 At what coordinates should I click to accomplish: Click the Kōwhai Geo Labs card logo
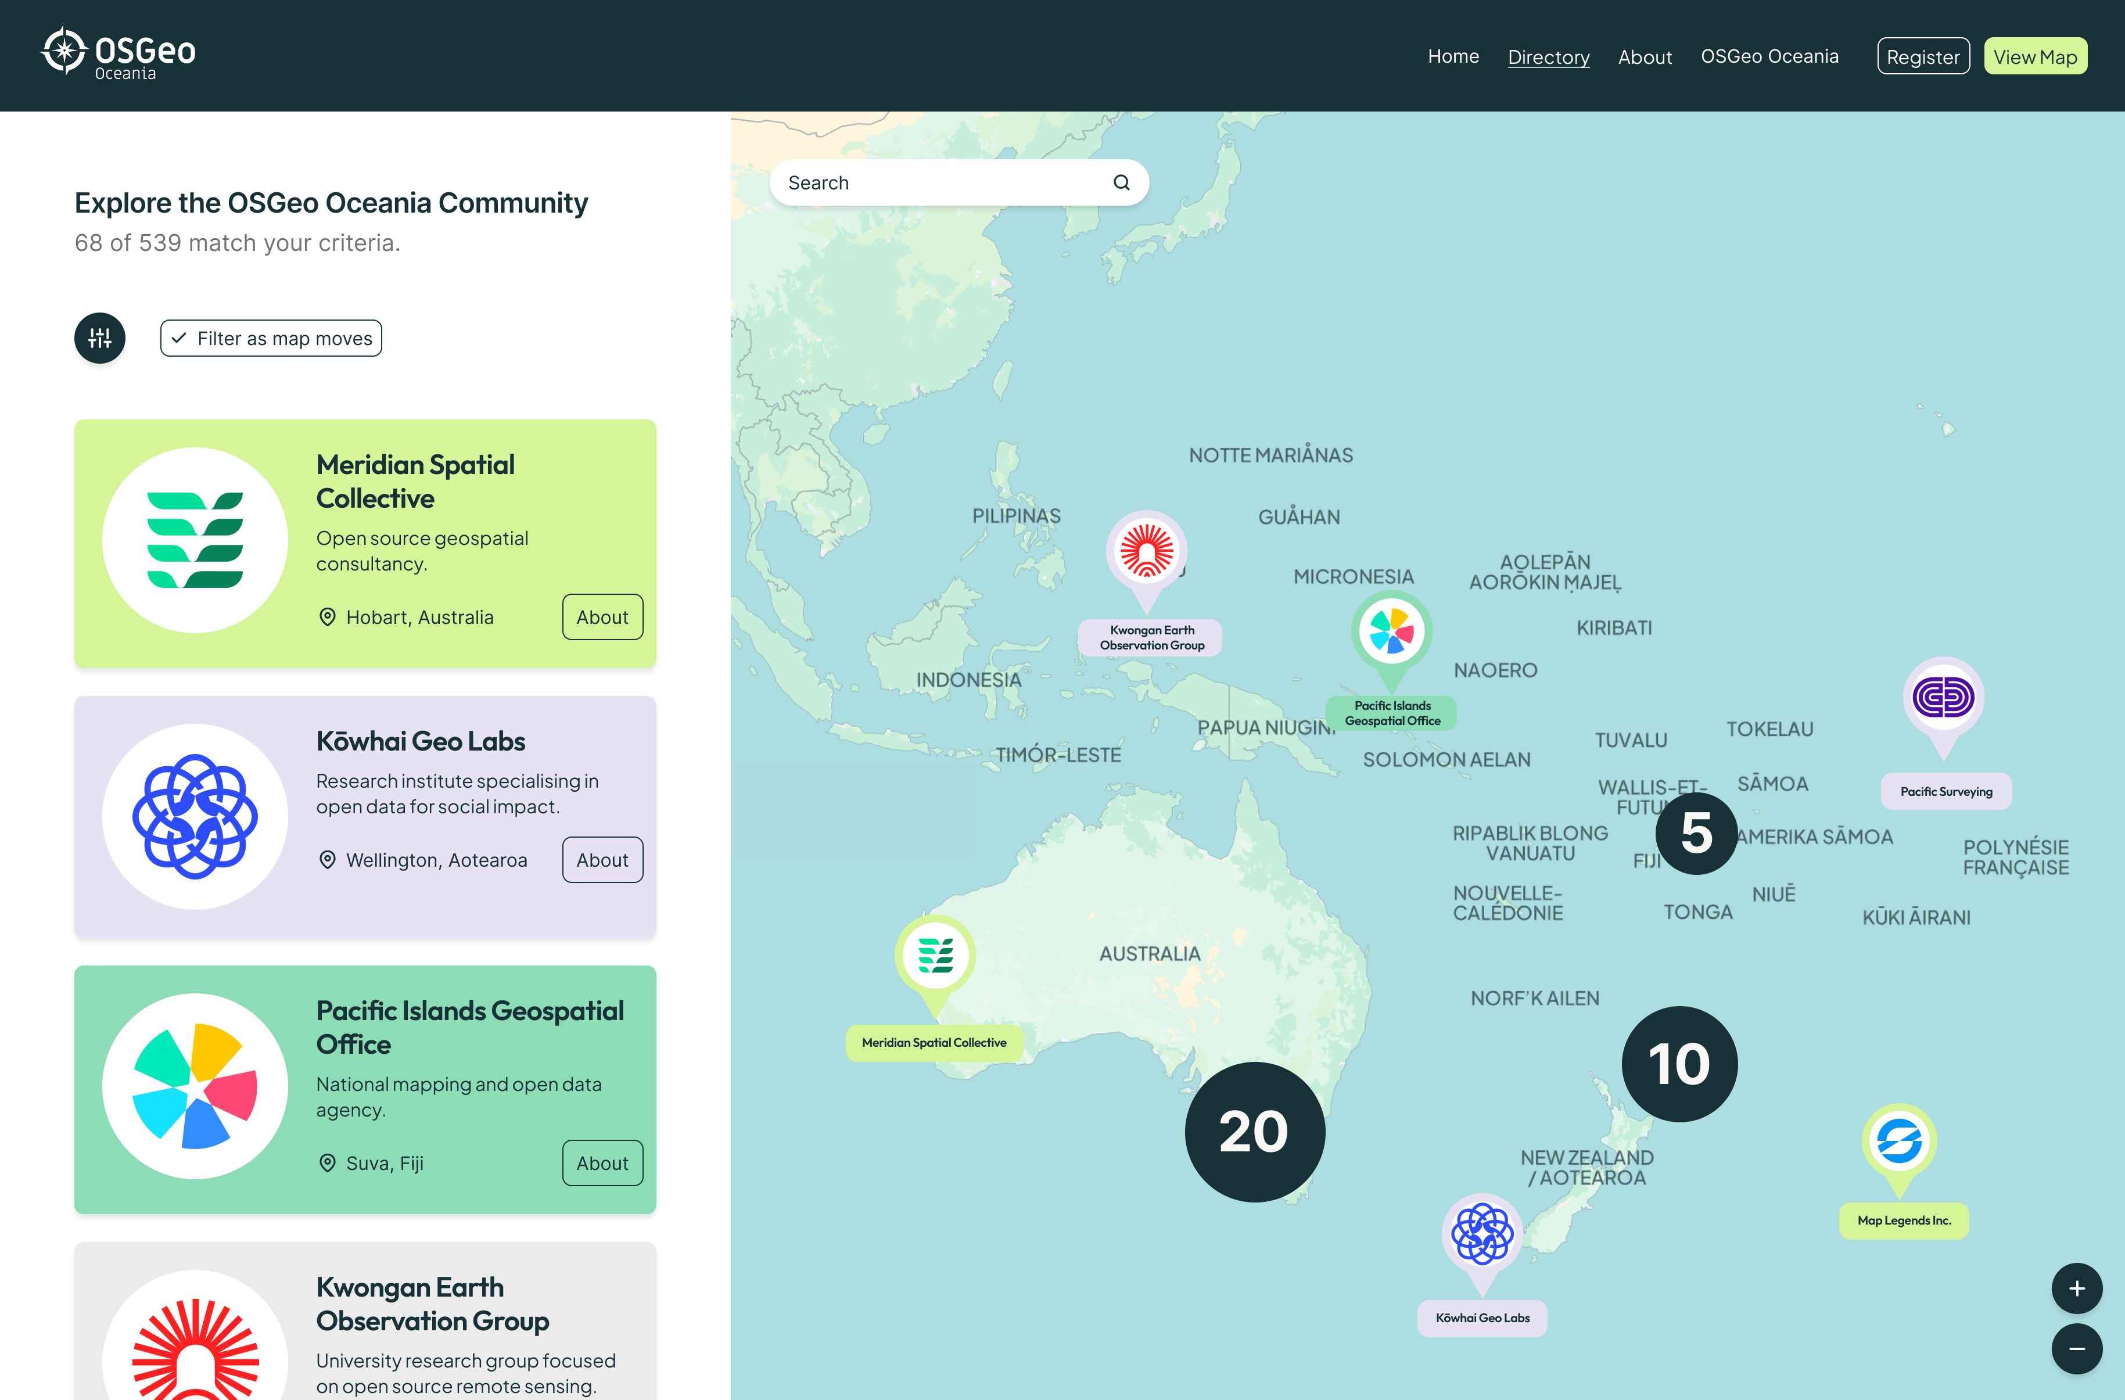click(195, 816)
